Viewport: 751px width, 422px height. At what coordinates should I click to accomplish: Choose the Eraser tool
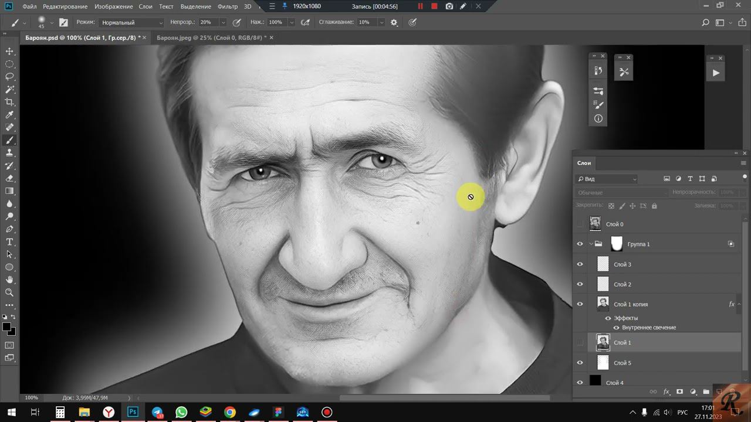(x=9, y=178)
